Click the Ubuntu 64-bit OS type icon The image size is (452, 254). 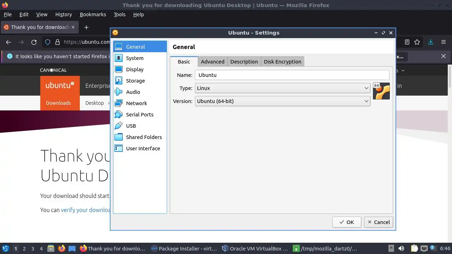[x=381, y=91]
